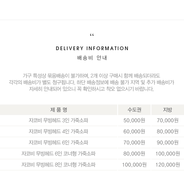
Task: Click 자코비 무빙헤드 4인 가죽소파 product name
Action: point(58,131)
